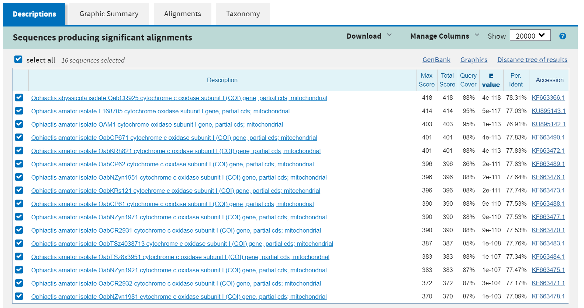Open isolate OabNZyn1981 description link
584x308 pixels.
(179, 297)
